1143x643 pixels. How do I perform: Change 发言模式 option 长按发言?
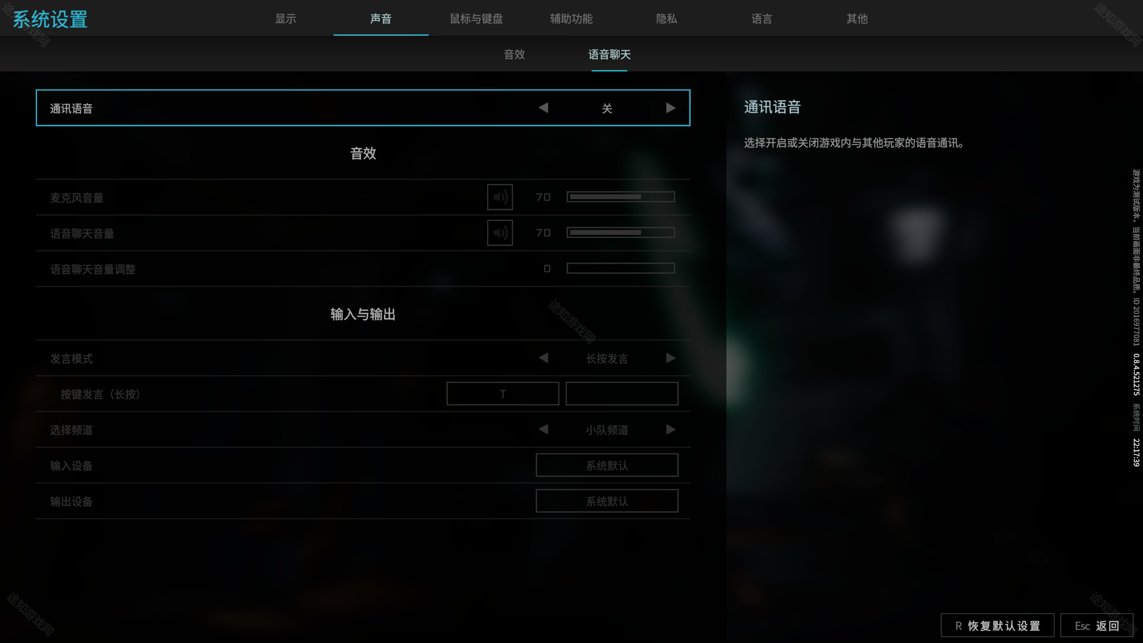click(x=607, y=359)
